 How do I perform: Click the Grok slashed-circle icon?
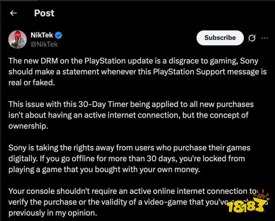pos(251,38)
